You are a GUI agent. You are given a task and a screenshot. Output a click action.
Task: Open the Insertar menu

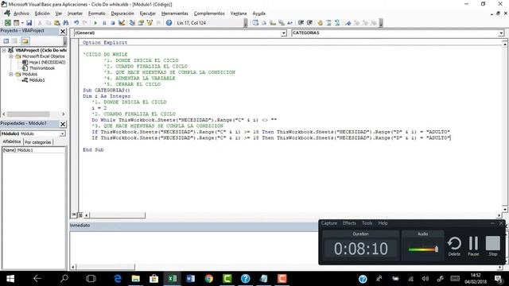pyautogui.click(x=75, y=14)
